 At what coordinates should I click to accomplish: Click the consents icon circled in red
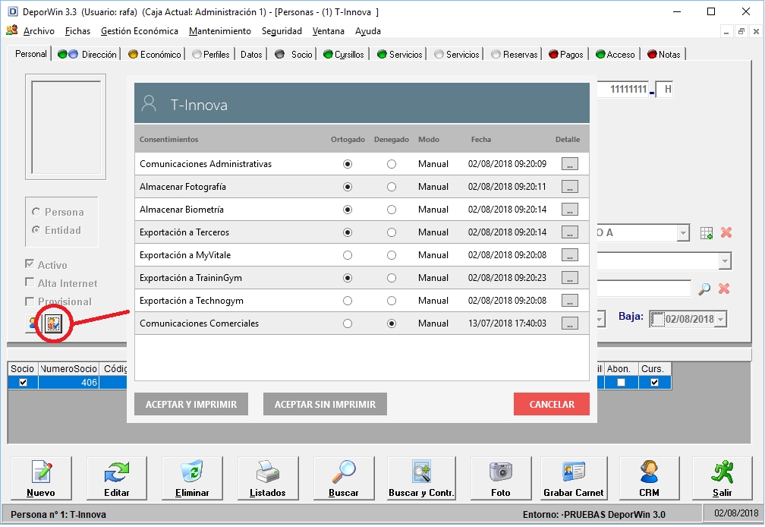[53, 323]
